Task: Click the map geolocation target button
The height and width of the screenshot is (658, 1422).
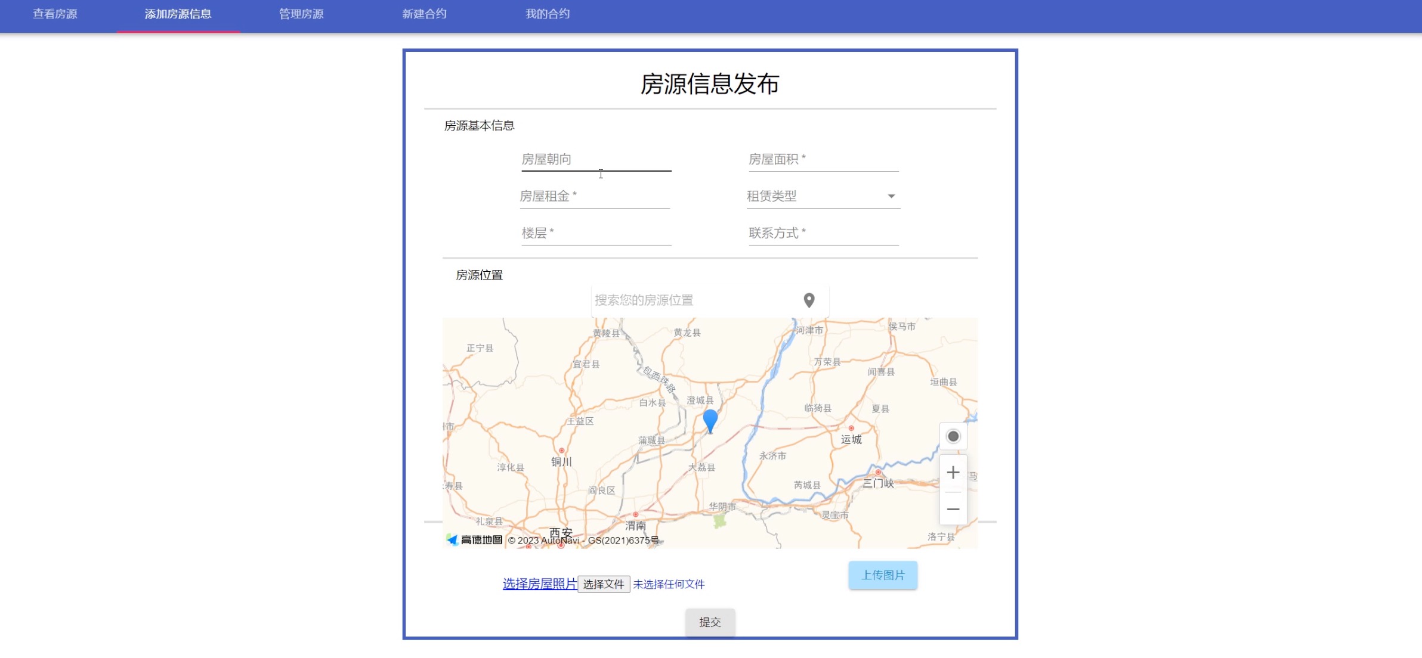Action: click(x=953, y=437)
